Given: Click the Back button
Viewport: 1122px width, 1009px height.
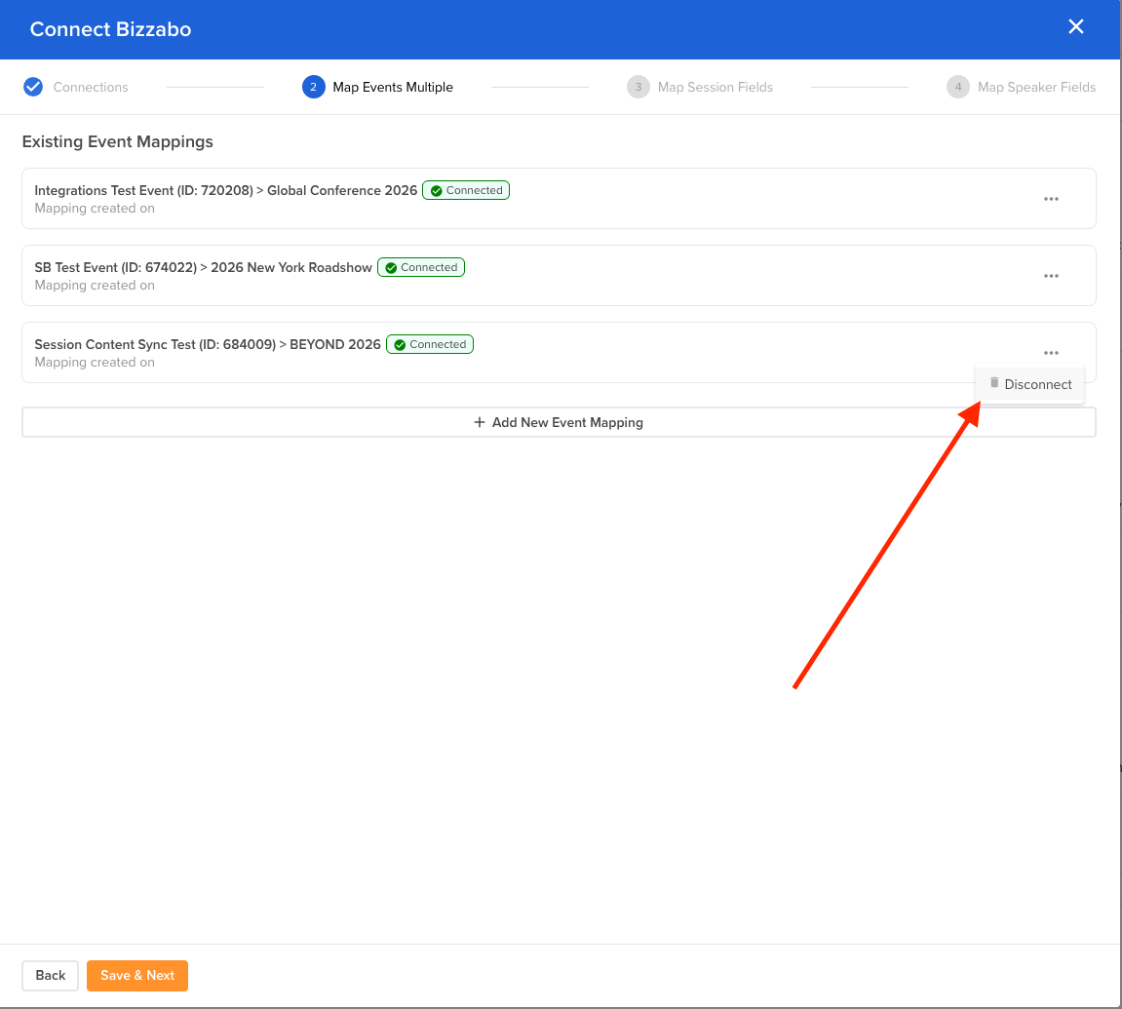Looking at the screenshot, I should point(51,975).
